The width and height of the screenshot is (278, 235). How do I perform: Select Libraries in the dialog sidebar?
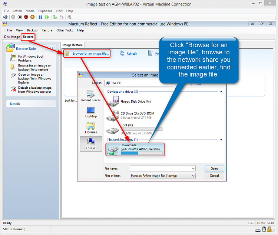[91, 128]
